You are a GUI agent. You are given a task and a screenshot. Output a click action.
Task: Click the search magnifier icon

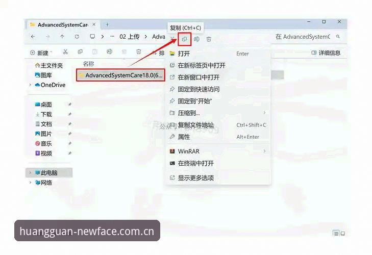coord(338,37)
